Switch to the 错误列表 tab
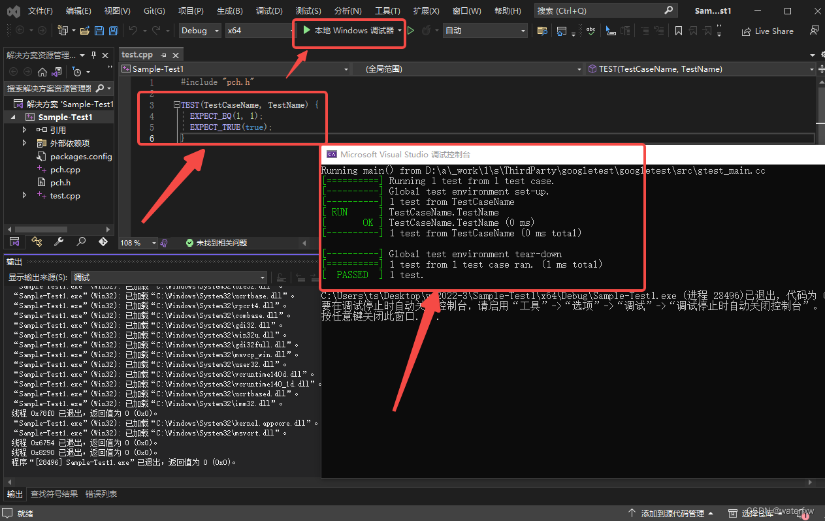The height and width of the screenshot is (521, 825). [101, 494]
